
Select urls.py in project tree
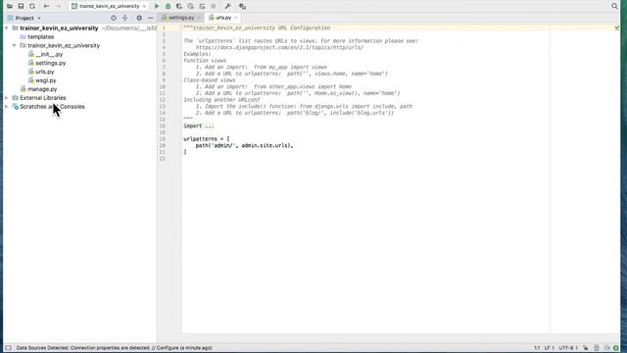[44, 72]
